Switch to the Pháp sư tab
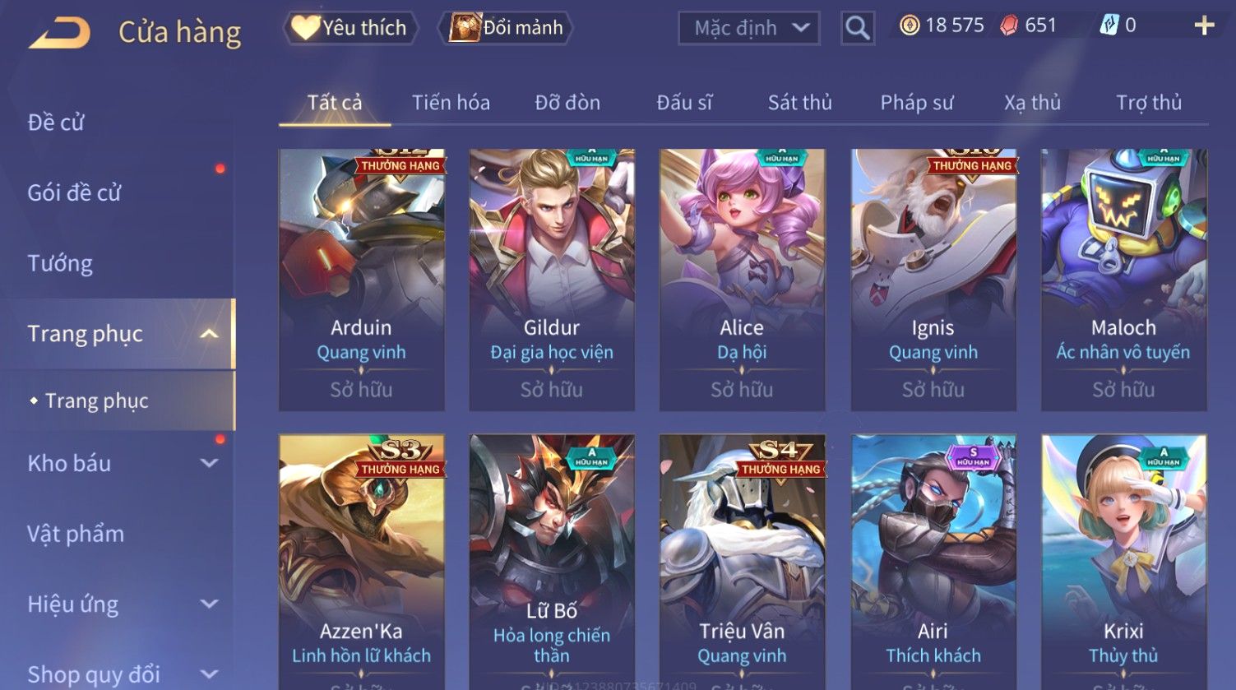The width and height of the screenshot is (1236, 690). (917, 103)
